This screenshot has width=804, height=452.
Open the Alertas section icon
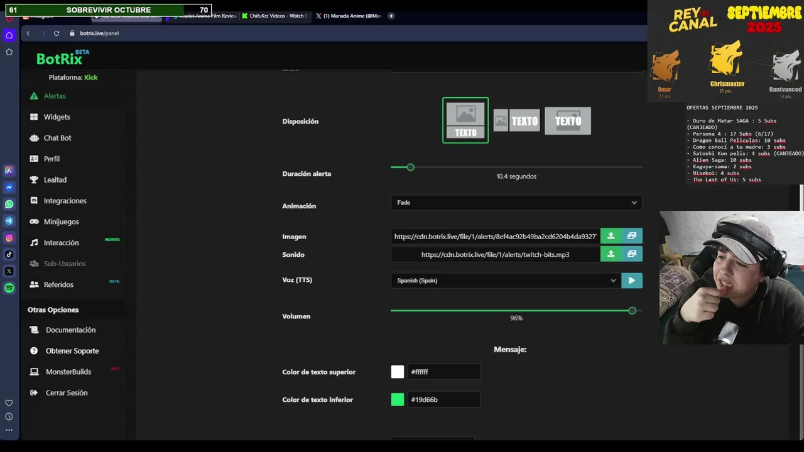[34, 96]
